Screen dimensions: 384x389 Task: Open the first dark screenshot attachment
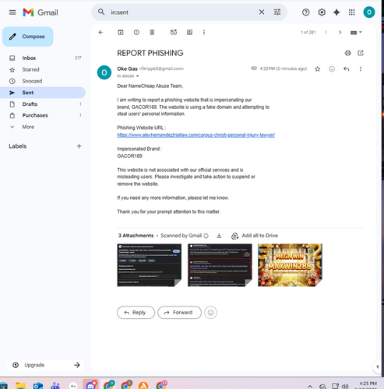(x=150, y=265)
